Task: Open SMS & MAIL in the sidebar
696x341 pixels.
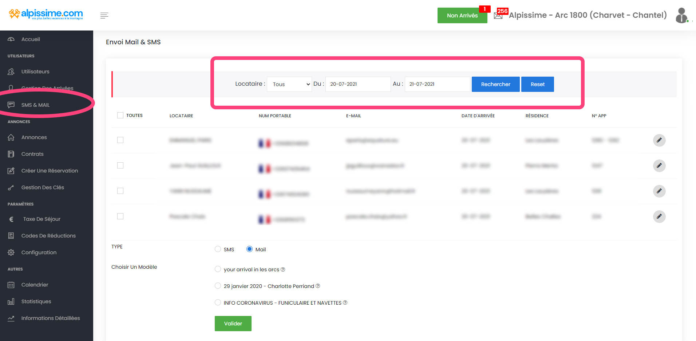Action: [35, 105]
